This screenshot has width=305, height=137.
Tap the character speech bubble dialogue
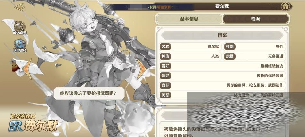[89, 93]
